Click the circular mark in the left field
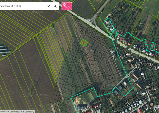This screenshot has height=113, width=159. (x=8, y=79)
